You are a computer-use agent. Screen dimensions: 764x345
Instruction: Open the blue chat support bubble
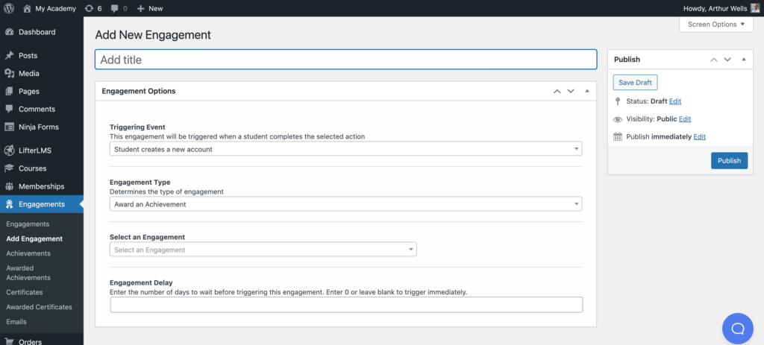point(738,329)
